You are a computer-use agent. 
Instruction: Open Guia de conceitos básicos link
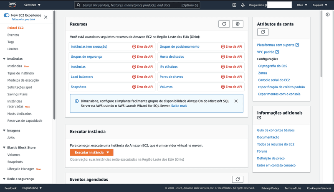(276, 130)
